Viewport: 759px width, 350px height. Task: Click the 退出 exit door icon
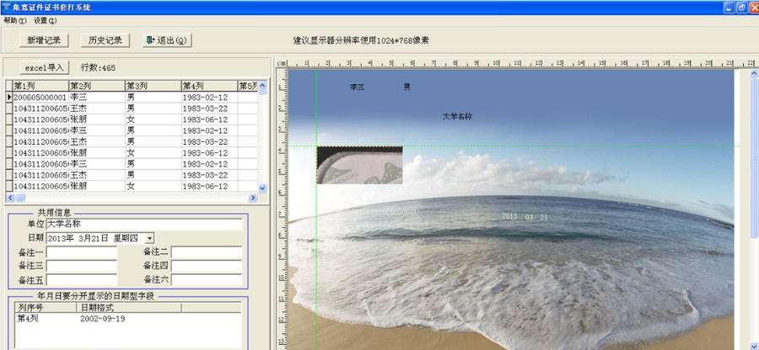pyautogui.click(x=151, y=40)
